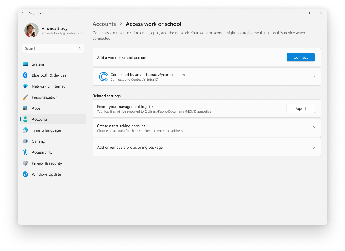Viewport: 345px width, 251px height.
Task: Click the Accounts person icon
Action: 25,119
